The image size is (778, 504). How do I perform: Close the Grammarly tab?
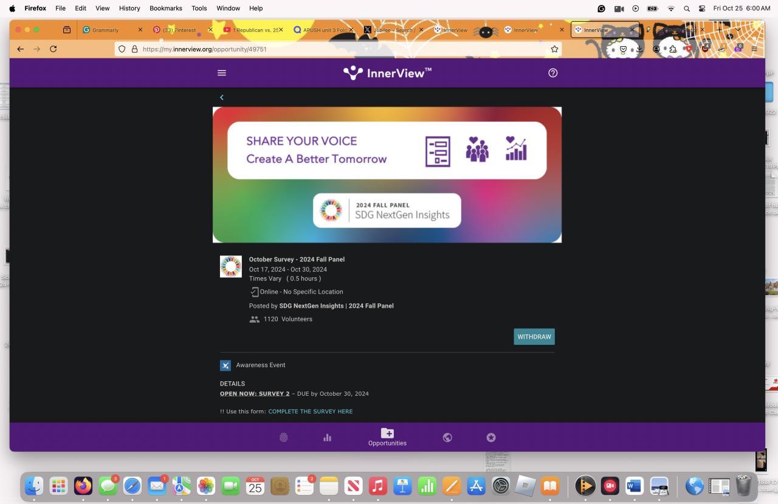pyautogui.click(x=140, y=30)
